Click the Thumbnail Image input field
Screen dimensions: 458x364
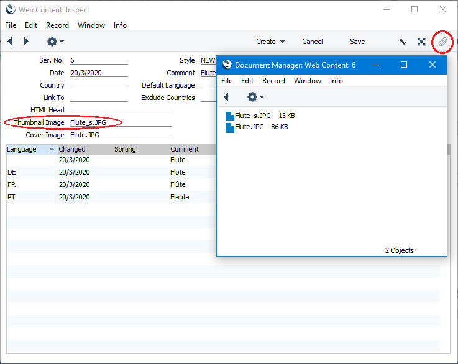(x=120, y=122)
